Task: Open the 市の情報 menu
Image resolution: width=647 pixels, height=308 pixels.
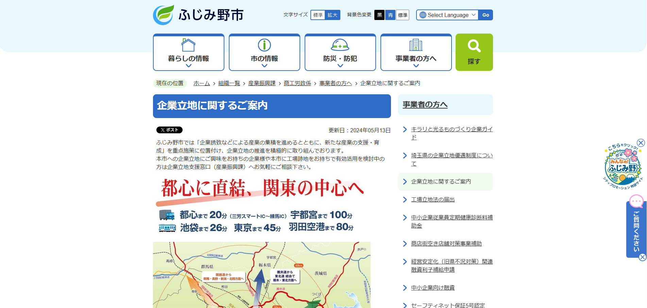Action: 265,52
